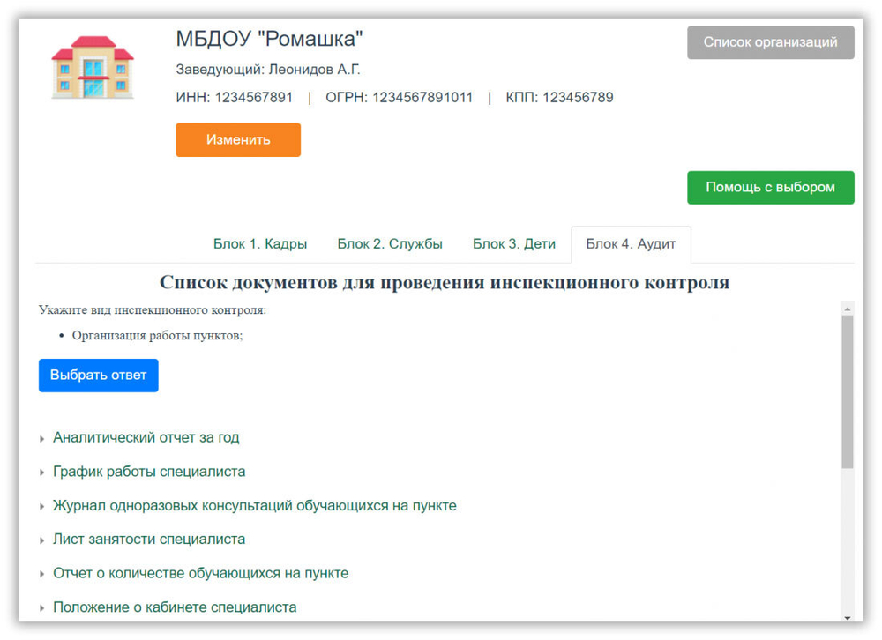Click the scrollbar up arrow

pos(848,309)
